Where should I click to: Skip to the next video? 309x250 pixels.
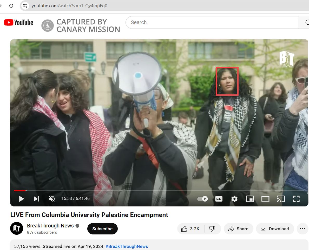[x=37, y=199]
